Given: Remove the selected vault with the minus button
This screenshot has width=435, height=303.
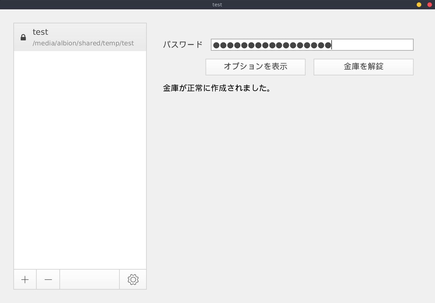Looking at the screenshot, I should 48,280.
